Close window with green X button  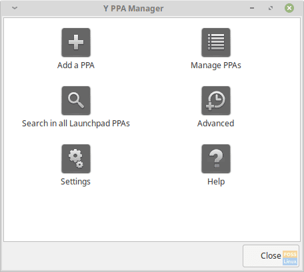pos(289,8)
